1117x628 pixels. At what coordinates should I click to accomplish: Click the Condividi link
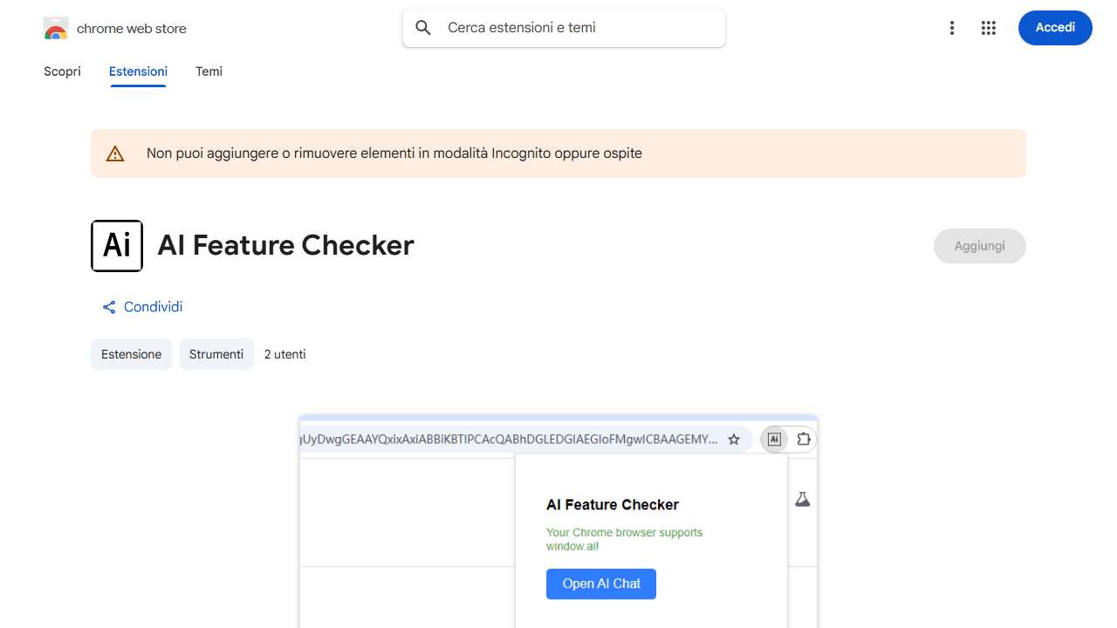point(153,306)
